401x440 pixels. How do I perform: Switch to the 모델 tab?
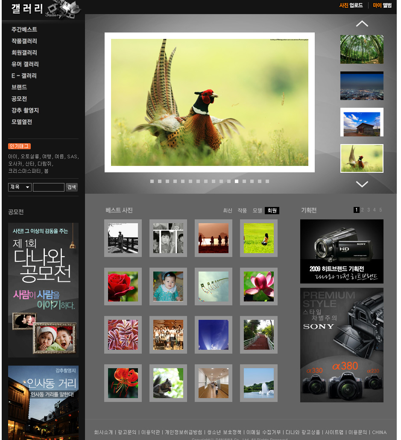[x=257, y=210]
